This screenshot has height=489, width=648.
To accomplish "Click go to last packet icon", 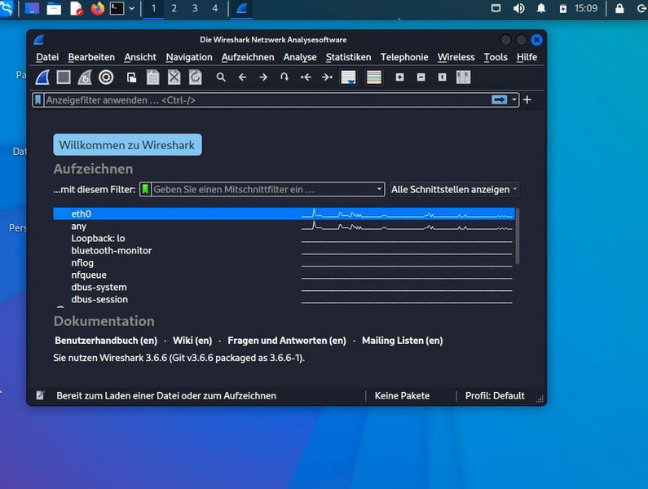I will click(327, 77).
